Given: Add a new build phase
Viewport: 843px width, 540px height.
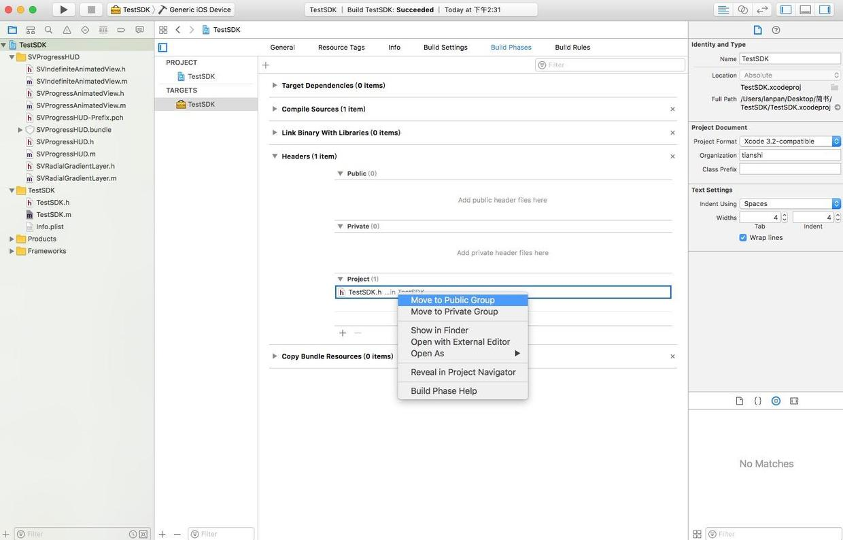Looking at the screenshot, I should click(x=266, y=65).
